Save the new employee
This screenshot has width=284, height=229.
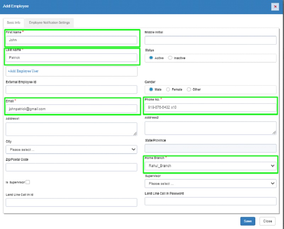247,221
